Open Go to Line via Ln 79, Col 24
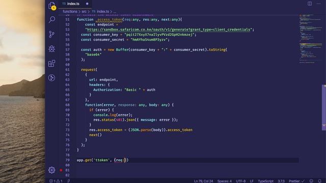 click(203, 181)
